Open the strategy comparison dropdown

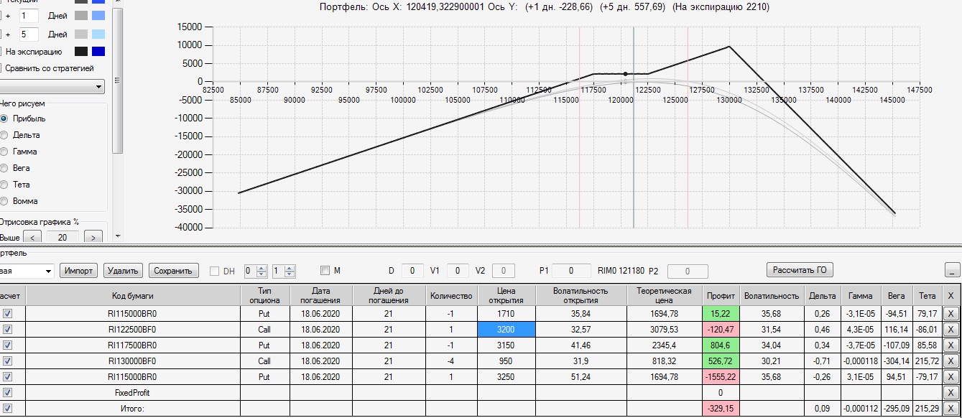click(99, 87)
